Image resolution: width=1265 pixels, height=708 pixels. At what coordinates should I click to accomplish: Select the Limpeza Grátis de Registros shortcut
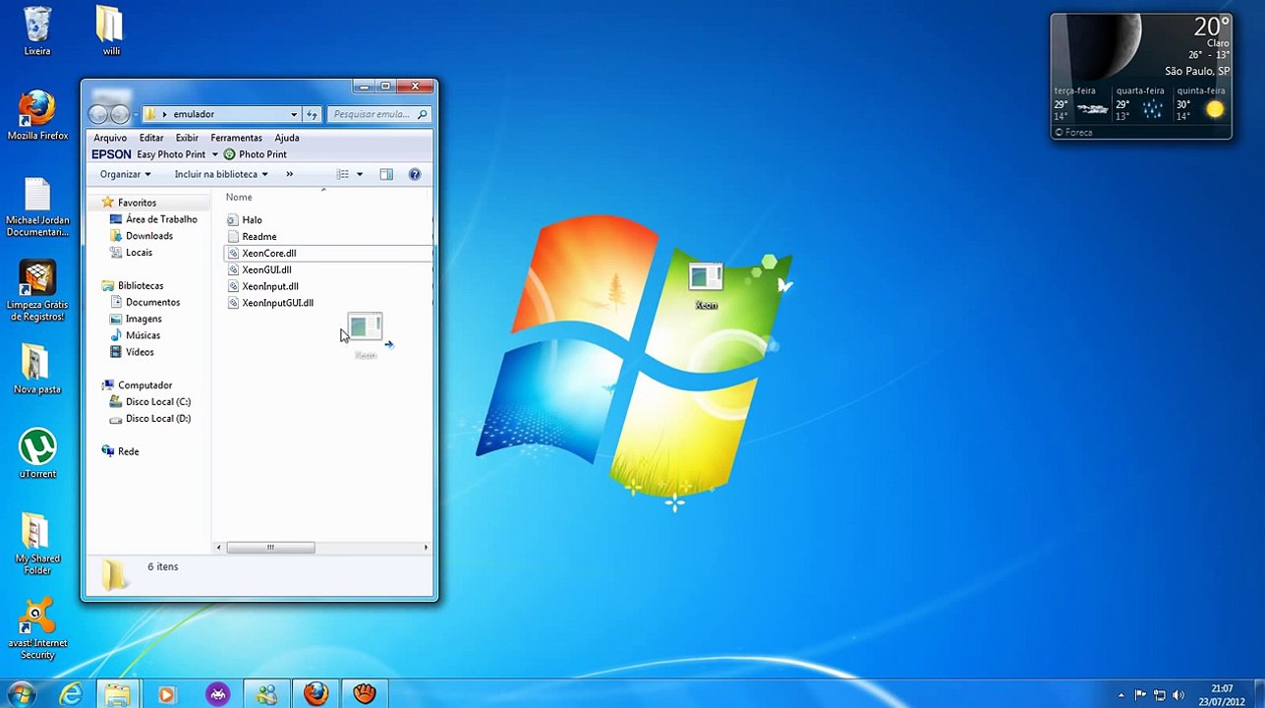pos(37,292)
